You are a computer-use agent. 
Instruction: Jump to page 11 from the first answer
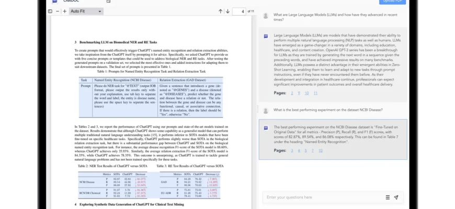(315, 93)
